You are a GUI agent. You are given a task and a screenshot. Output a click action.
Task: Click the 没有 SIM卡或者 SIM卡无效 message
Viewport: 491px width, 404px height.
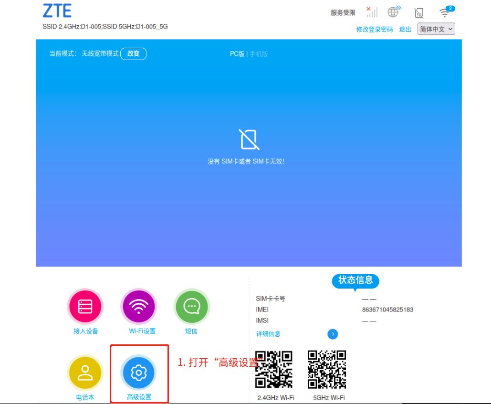point(246,162)
